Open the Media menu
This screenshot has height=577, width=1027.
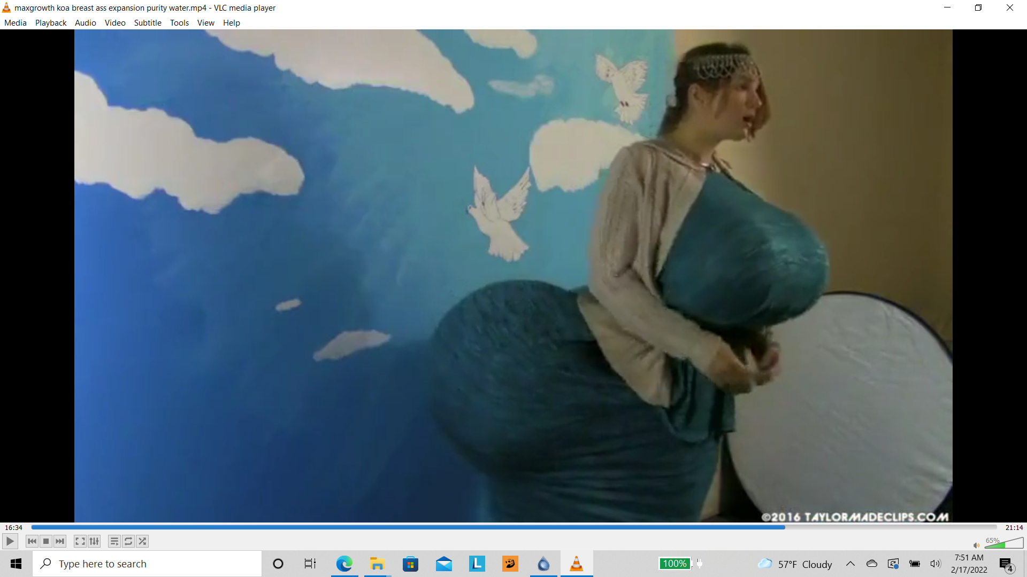15,23
